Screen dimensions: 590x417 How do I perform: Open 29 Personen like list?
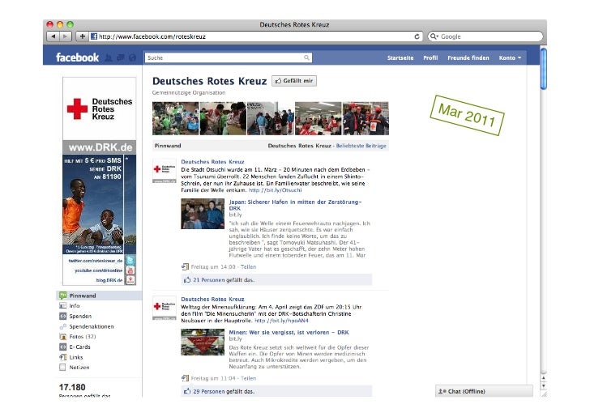click(x=208, y=391)
